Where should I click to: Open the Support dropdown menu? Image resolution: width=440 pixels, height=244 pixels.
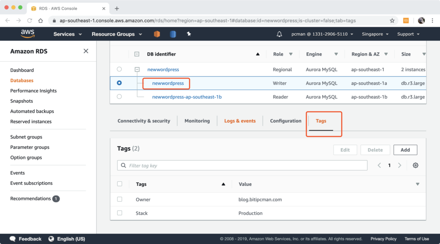click(408, 34)
